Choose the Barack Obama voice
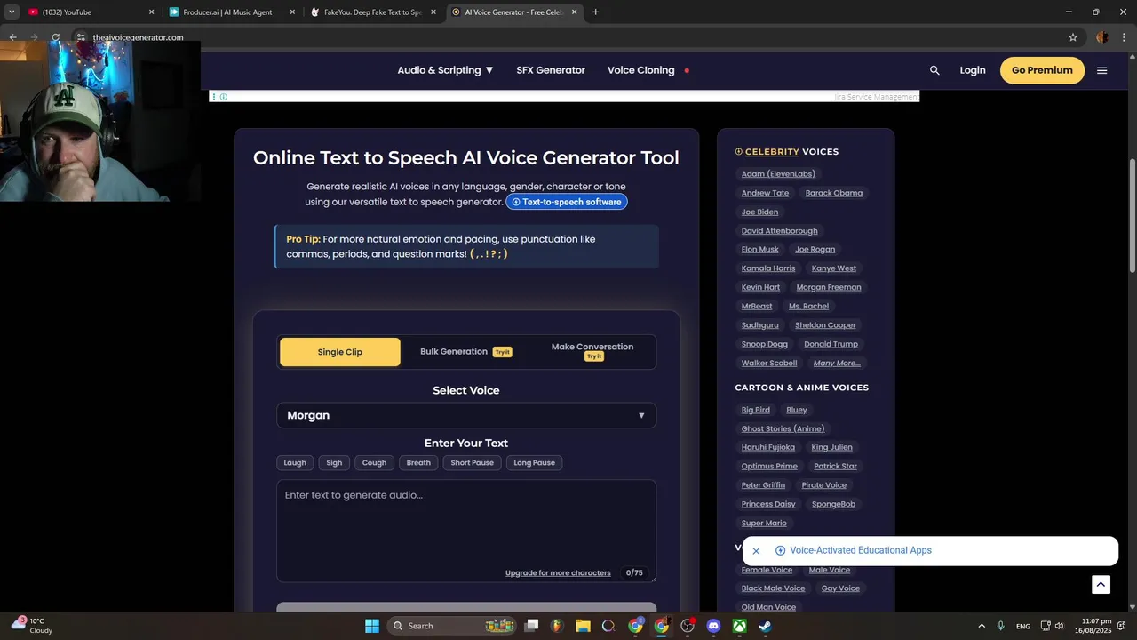Screen dimensions: 1137x640 834,193
